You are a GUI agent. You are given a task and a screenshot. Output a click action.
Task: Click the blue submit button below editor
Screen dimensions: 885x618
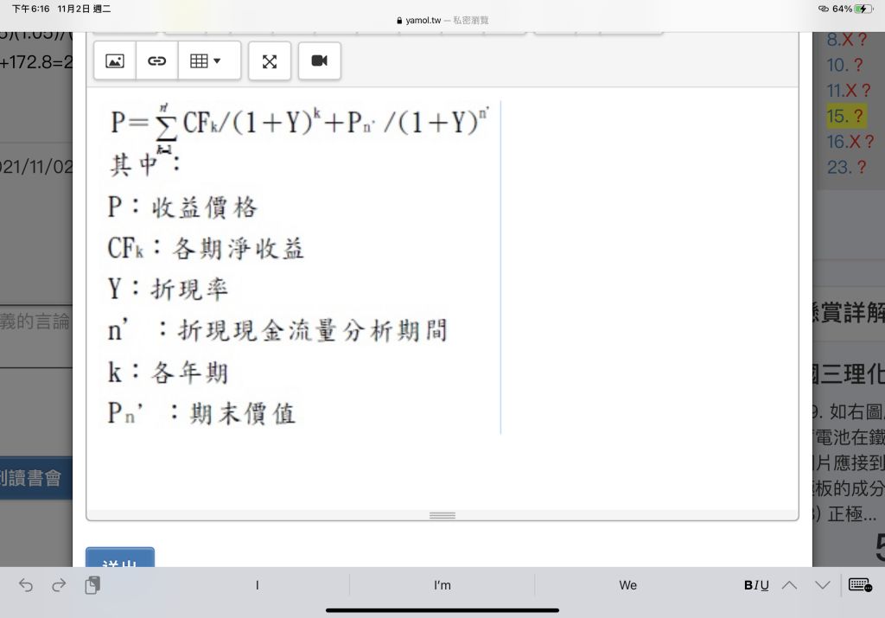pyautogui.click(x=120, y=559)
